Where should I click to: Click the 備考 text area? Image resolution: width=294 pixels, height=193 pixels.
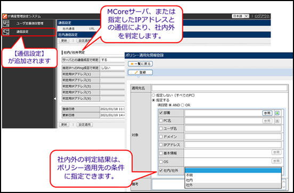pyautogui.click(x=168, y=184)
